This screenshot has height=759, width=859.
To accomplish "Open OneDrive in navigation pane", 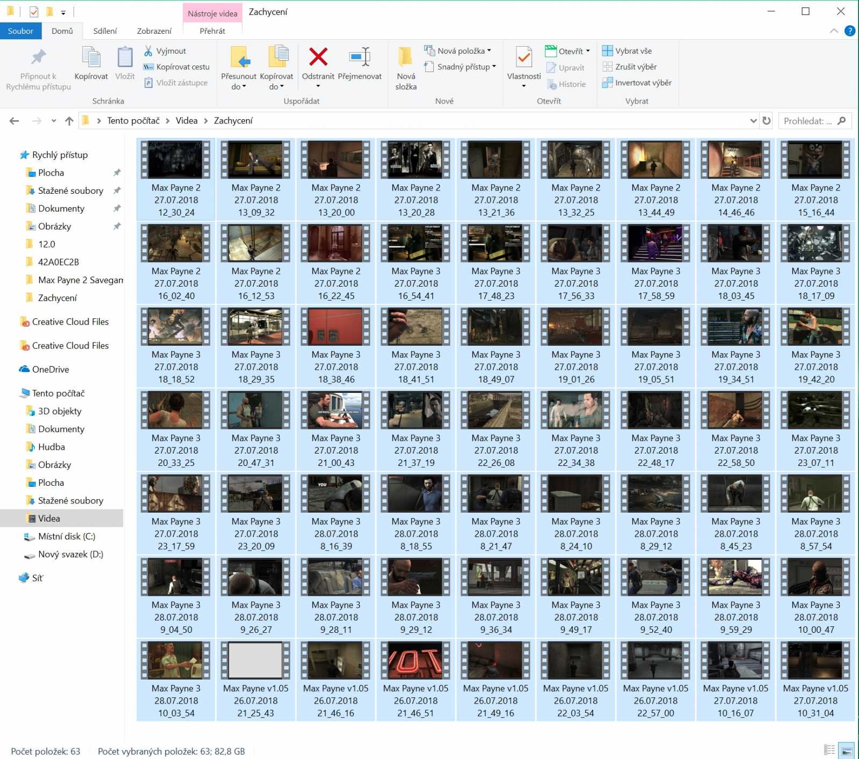I will (44, 369).
